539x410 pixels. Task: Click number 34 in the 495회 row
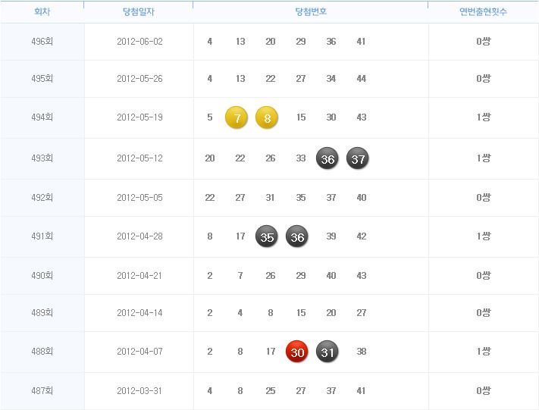pos(331,79)
